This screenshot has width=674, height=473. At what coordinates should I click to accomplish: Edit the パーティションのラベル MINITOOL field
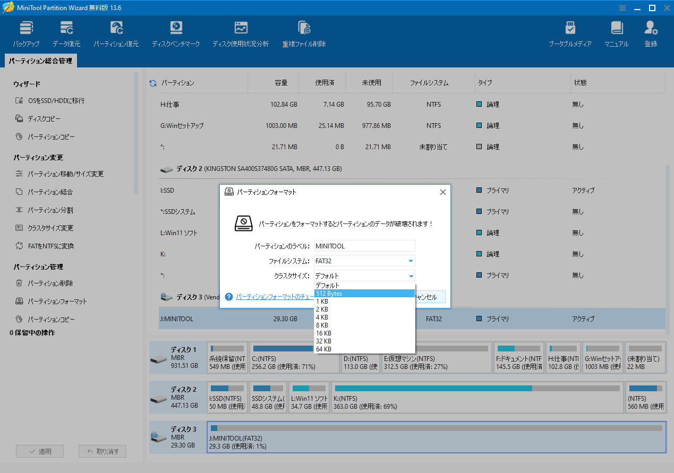(364, 246)
